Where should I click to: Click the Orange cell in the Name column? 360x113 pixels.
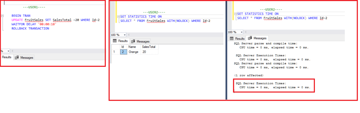click(x=134, y=52)
